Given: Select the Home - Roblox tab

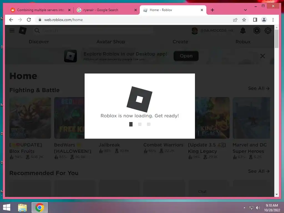Looking at the screenshot, I should (x=173, y=10).
